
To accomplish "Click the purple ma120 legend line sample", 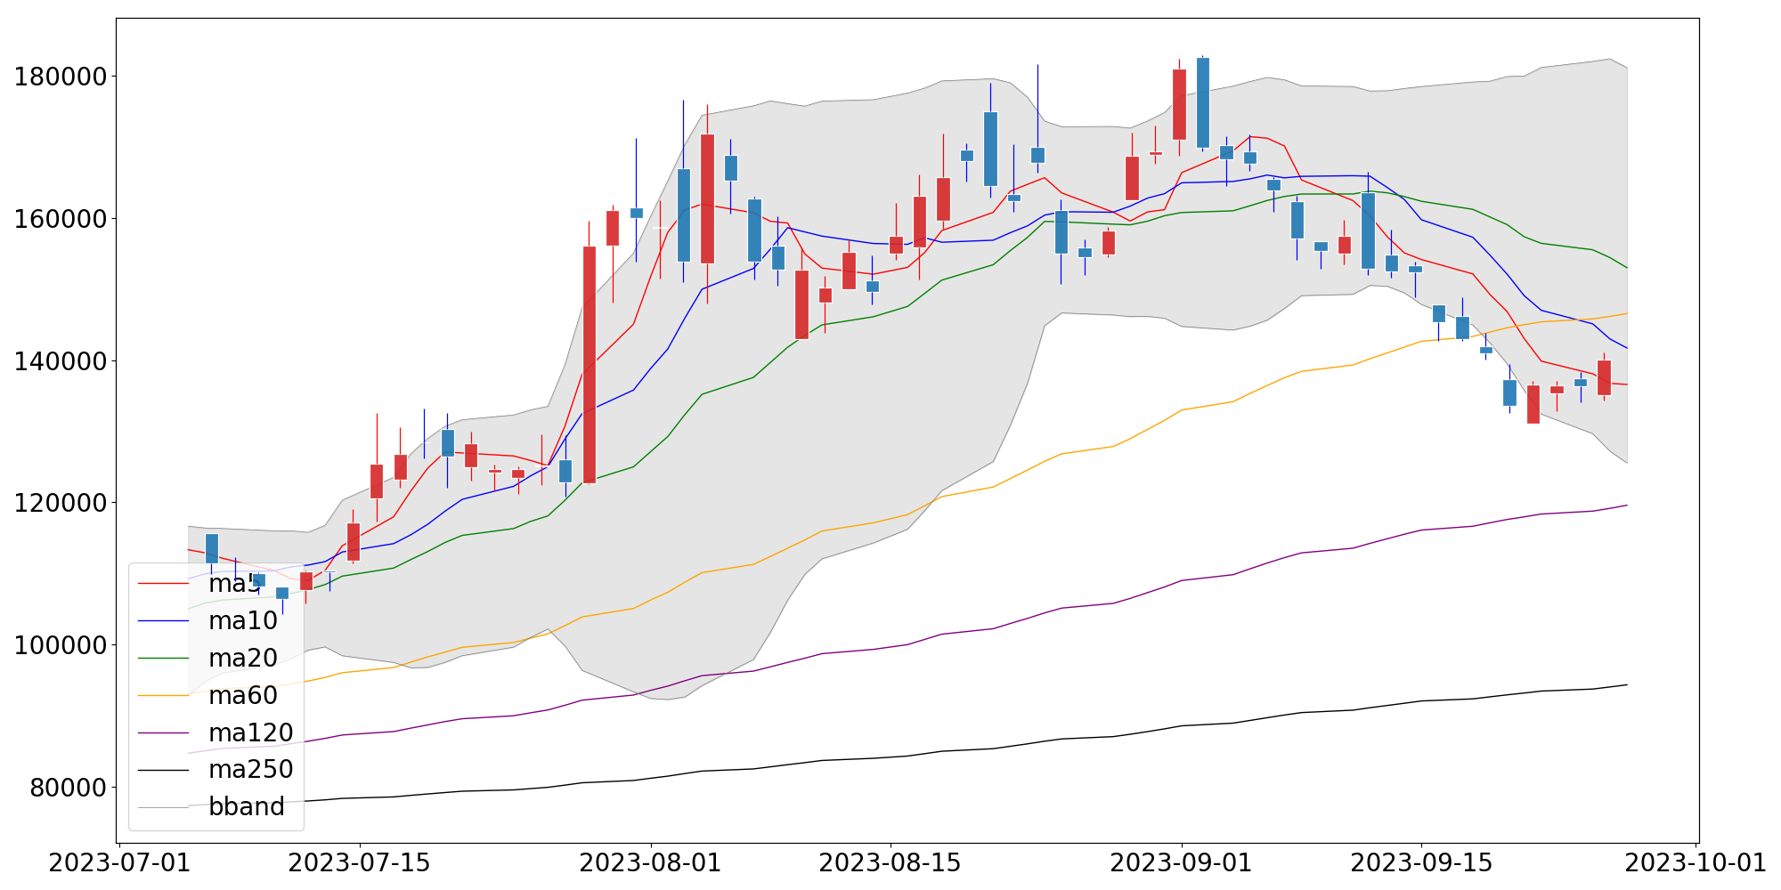I will [x=164, y=733].
